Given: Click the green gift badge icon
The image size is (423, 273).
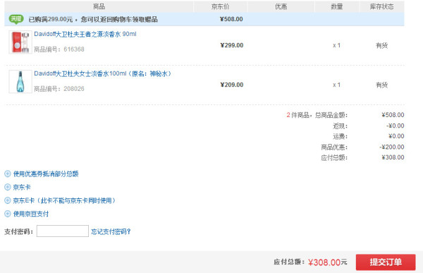Looking at the screenshot, I should 16,19.
